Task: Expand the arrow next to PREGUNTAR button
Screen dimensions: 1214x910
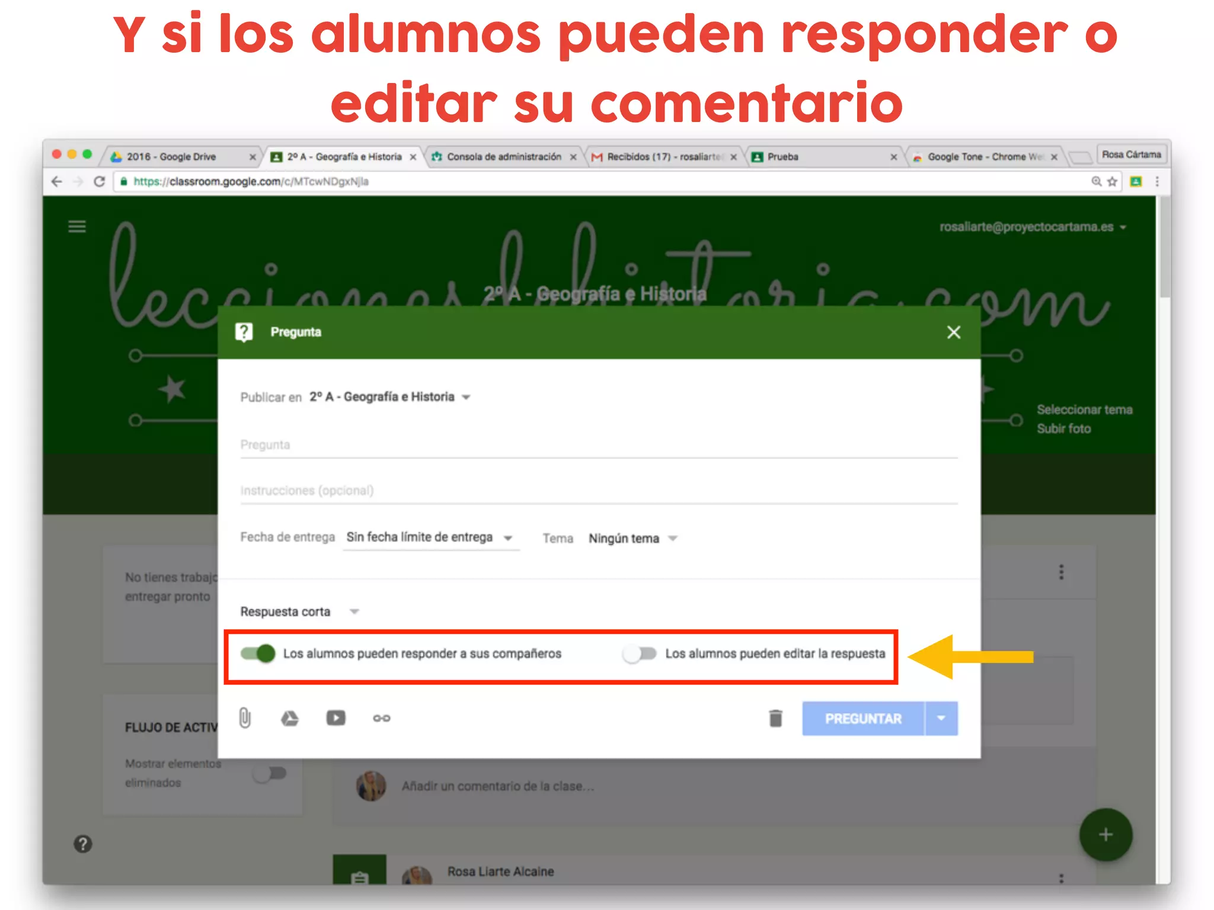Action: point(941,719)
